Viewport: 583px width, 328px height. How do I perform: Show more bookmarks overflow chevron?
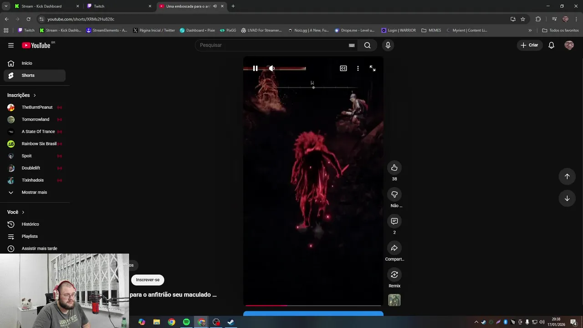530,31
